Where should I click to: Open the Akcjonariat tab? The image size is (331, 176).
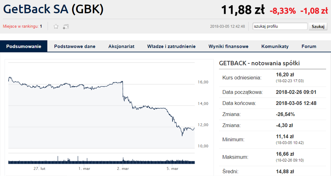coord(122,46)
